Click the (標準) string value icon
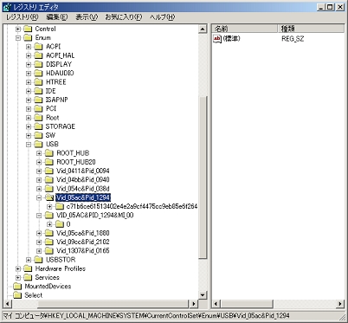 (217, 39)
